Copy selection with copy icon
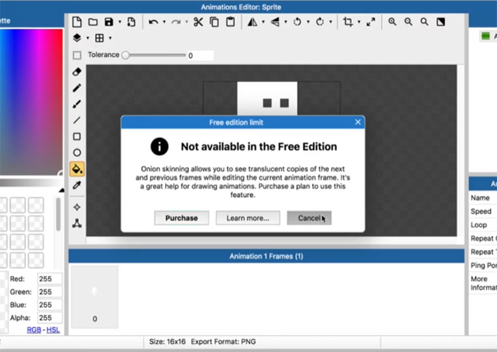Image resolution: width=497 pixels, height=352 pixels. (x=214, y=22)
